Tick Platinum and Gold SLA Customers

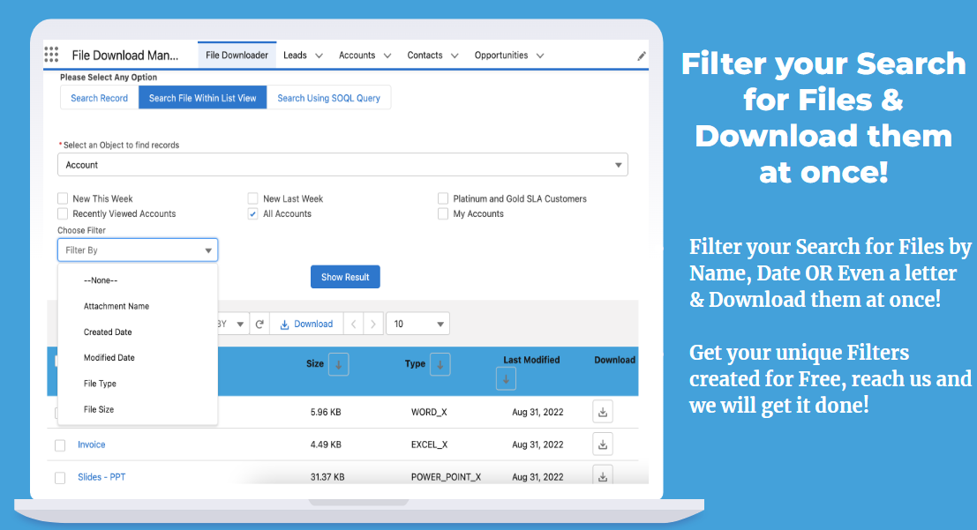(443, 198)
